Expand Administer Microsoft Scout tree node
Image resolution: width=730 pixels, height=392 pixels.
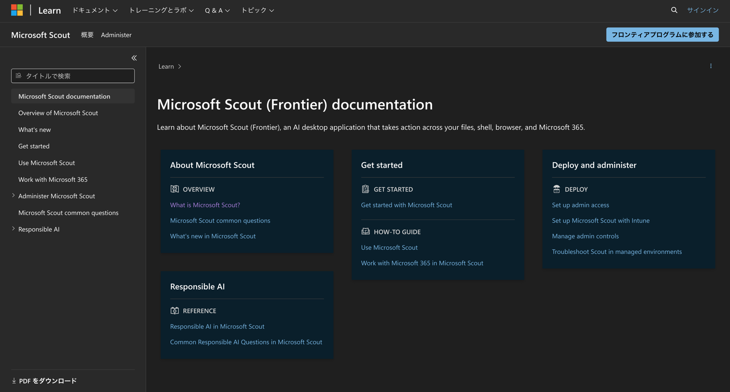click(x=13, y=196)
